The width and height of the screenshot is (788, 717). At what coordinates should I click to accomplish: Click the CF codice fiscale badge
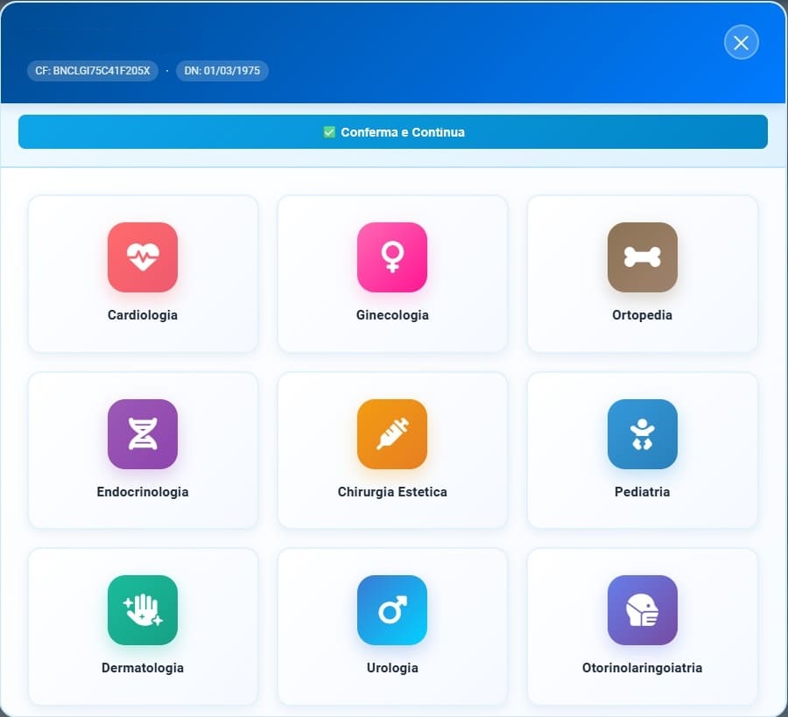[x=93, y=71]
